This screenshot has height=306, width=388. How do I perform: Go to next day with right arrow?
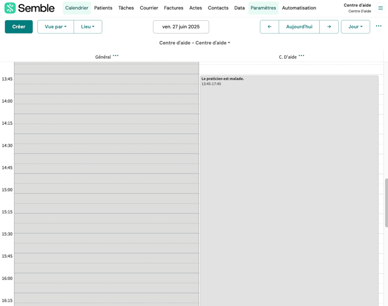click(x=329, y=27)
